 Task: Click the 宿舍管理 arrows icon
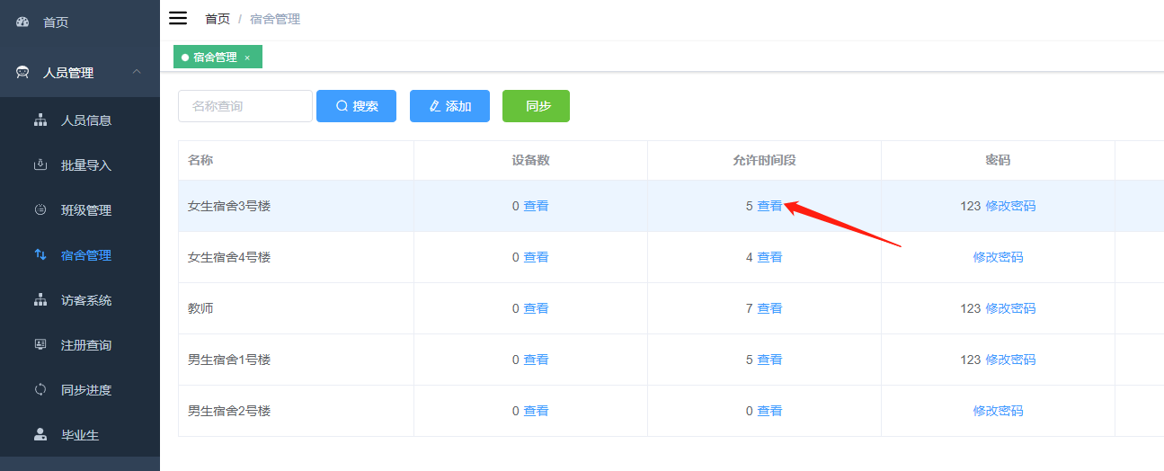[x=40, y=255]
